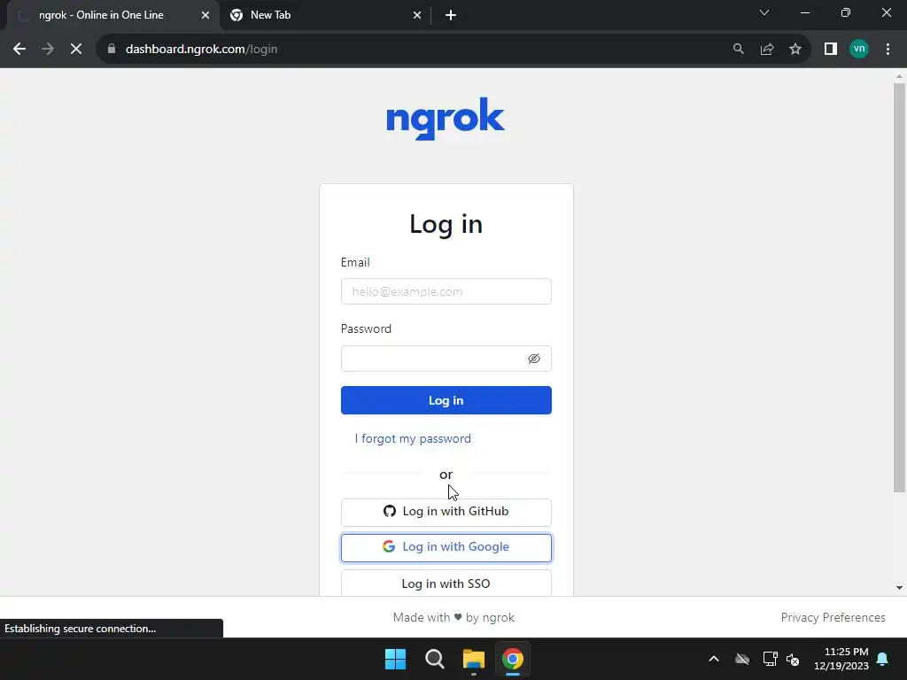The width and height of the screenshot is (907, 680).
Task: Click the Chrome taskbar icon
Action: click(x=513, y=659)
